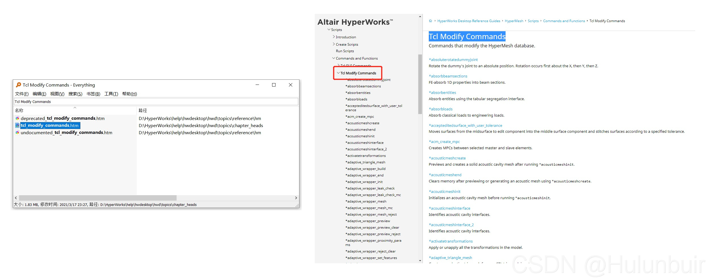Open *adaptive_triangle_mesh in sidebar tree
Screen dimensions: 710x280
click(365, 162)
